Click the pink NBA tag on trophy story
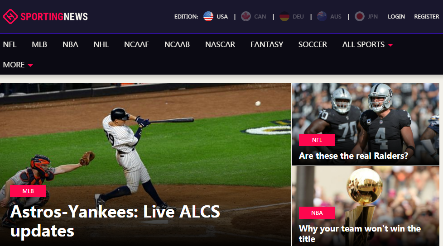The image size is (443, 246). 317,213
